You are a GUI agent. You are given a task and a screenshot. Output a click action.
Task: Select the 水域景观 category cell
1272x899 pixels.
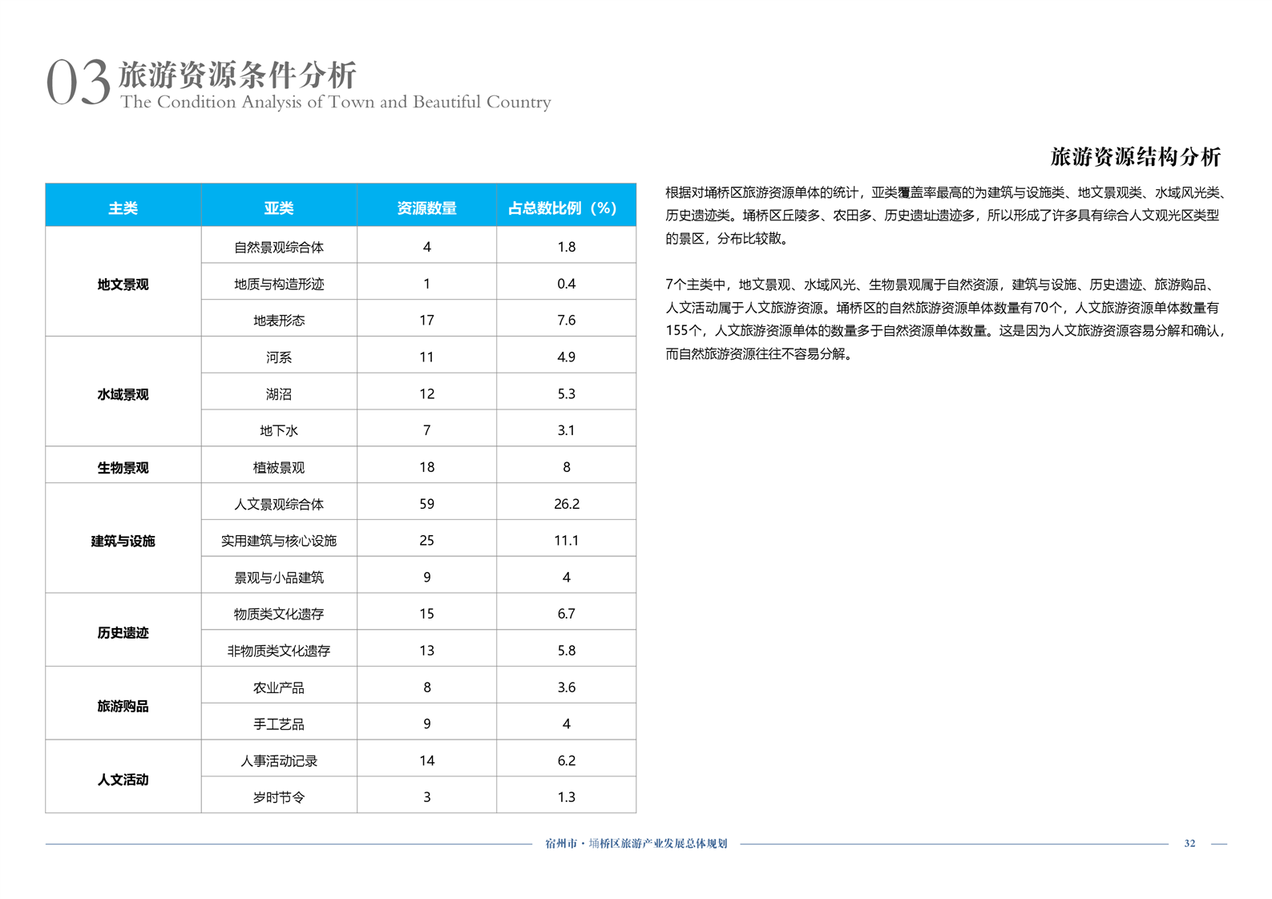pyautogui.click(x=123, y=394)
